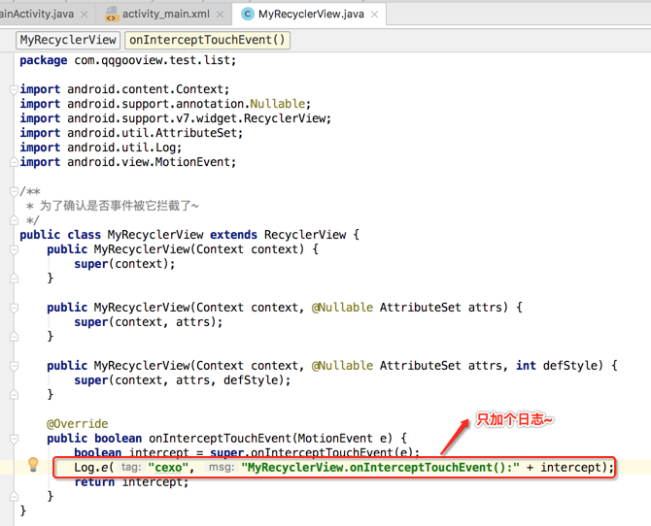Image resolution: width=651 pixels, height=526 pixels.
Task: Click the class icon on MyRecyclerView.java tab
Action: tap(248, 15)
